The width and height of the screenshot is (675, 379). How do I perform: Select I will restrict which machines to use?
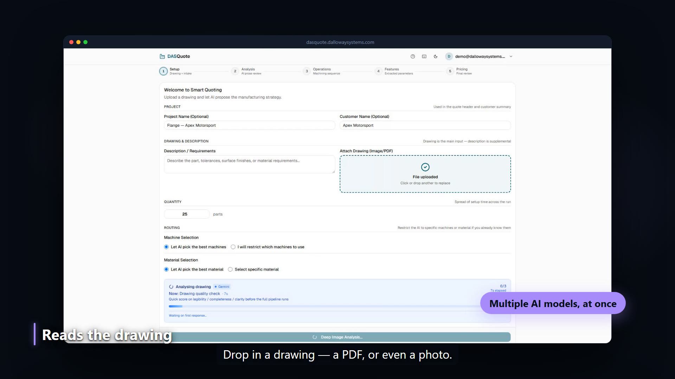point(233,247)
